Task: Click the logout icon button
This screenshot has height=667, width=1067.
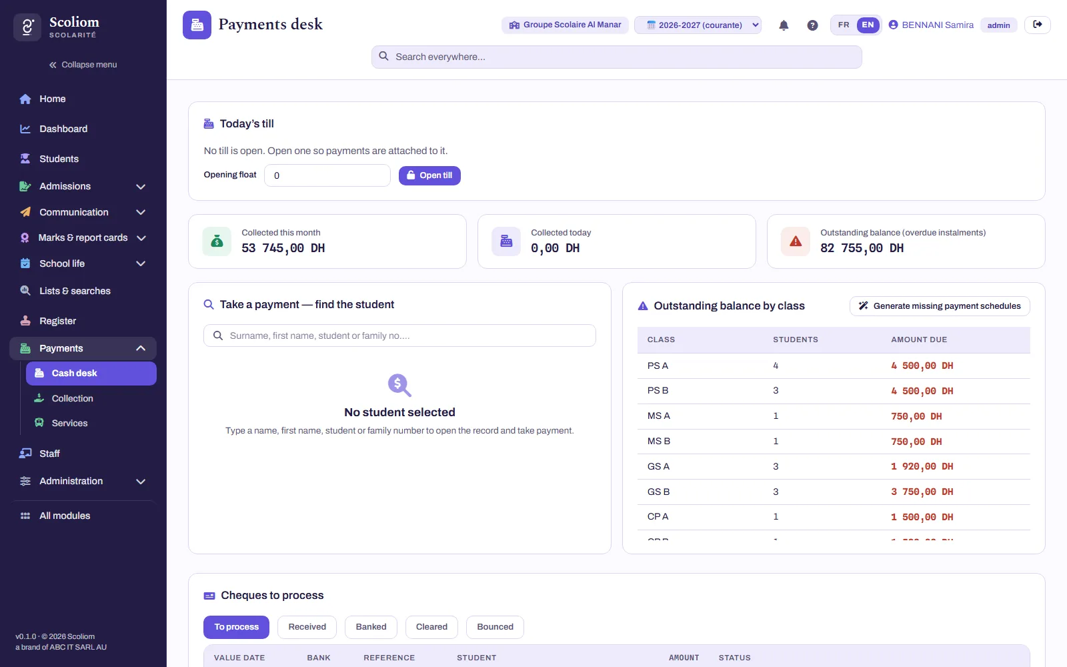Action: click(1038, 25)
